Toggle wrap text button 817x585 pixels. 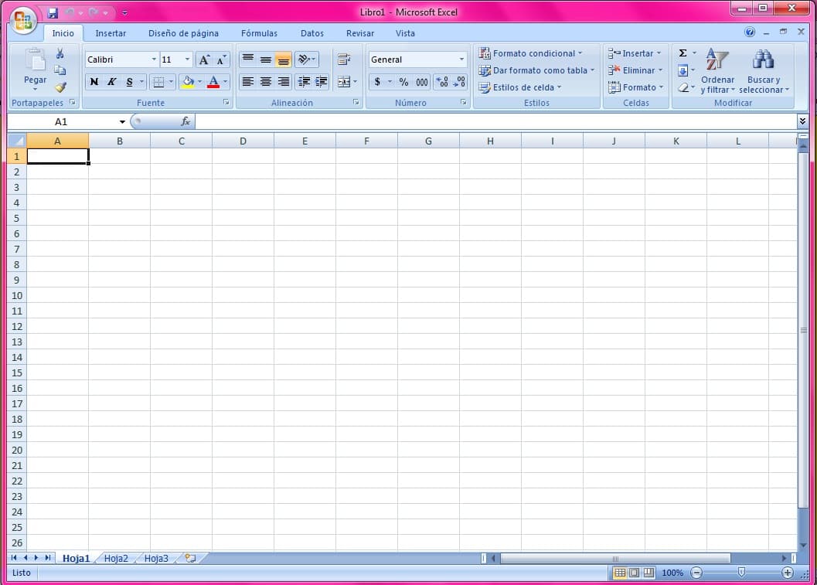(x=344, y=60)
